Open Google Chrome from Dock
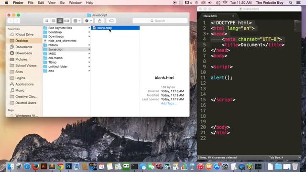 click(x=60, y=167)
